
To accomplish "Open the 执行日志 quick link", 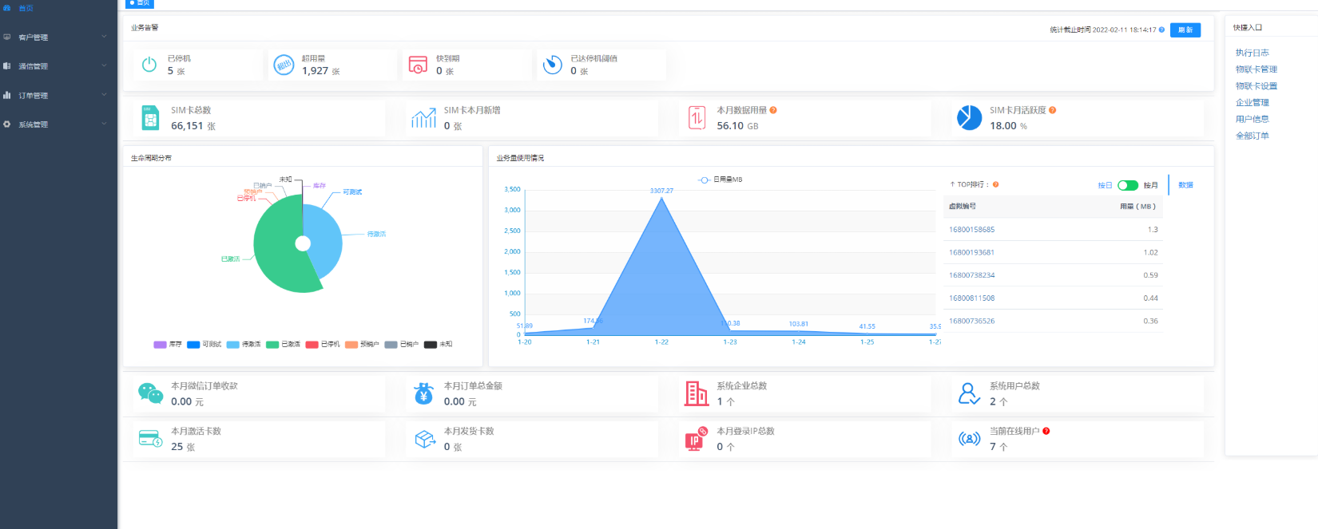I will (x=1252, y=53).
